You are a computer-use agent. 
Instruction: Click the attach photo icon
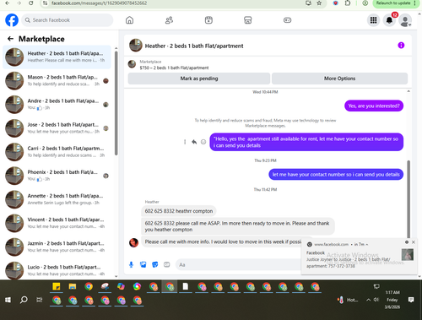pyautogui.click(x=143, y=264)
